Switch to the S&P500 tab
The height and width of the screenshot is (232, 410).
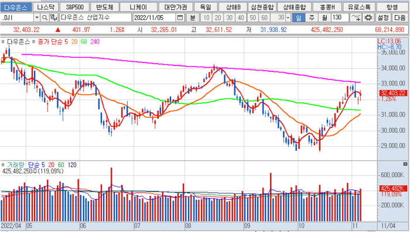click(x=75, y=7)
